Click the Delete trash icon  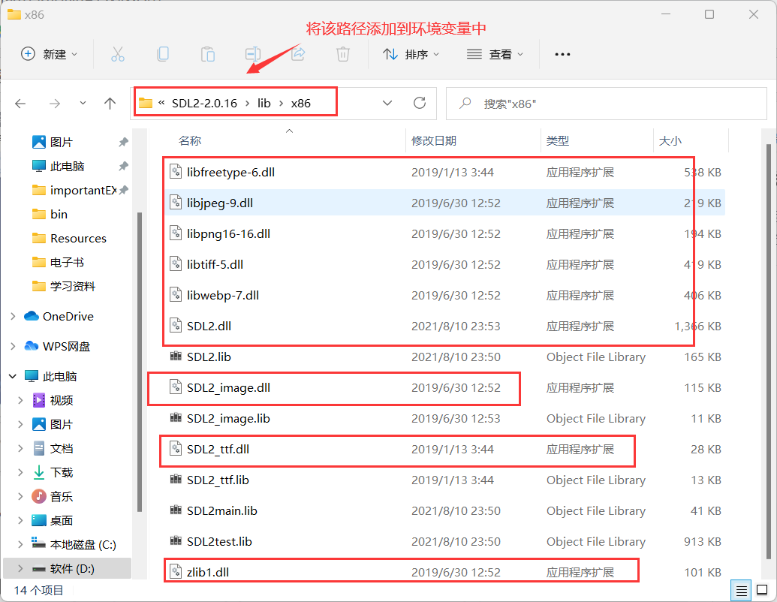(343, 54)
